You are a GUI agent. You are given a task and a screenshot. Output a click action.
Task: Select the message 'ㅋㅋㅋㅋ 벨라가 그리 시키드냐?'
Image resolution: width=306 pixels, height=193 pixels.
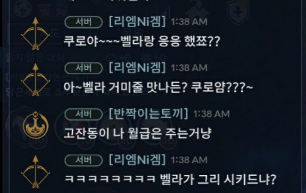[x=170, y=179]
